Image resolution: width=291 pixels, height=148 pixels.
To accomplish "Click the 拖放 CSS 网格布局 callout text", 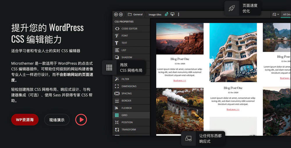I will pyautogui.click(x=131, y=67).
